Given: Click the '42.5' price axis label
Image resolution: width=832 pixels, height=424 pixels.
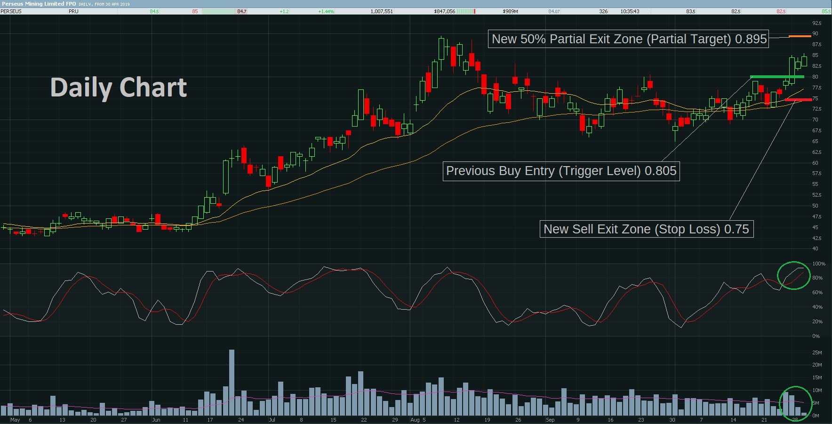Looking at the screenshot, I should [817, 238].
